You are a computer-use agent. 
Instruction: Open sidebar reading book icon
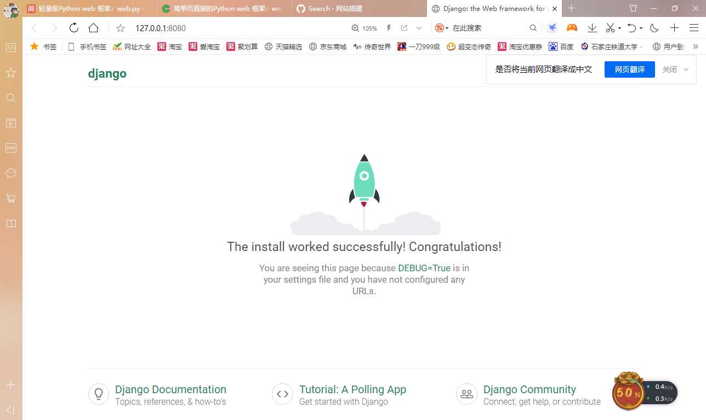pyautogui.click(x=10, y=224)
